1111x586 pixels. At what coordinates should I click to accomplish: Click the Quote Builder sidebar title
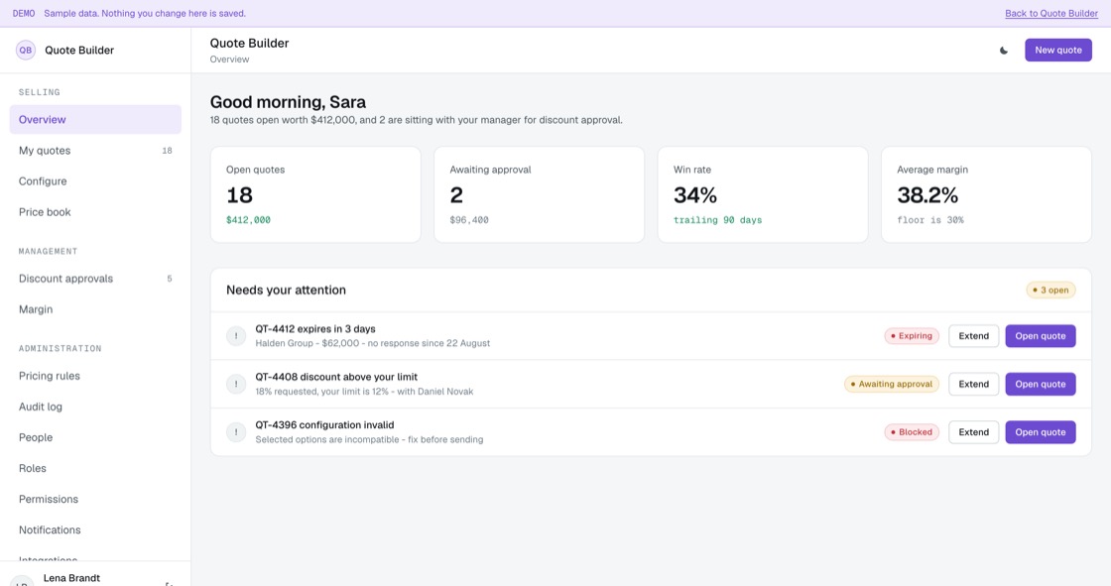(79, 51)
